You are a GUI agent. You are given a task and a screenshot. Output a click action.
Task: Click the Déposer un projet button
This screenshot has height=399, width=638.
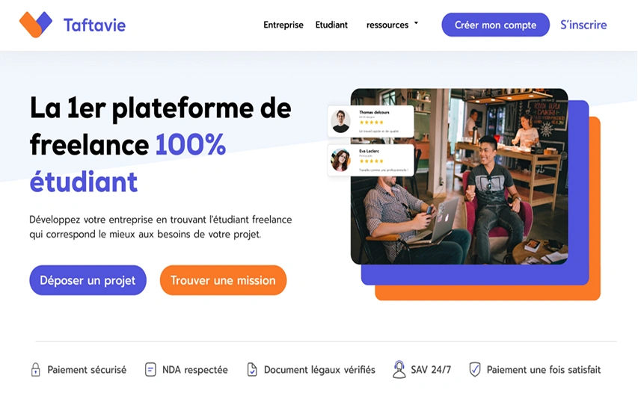(88, 280)
